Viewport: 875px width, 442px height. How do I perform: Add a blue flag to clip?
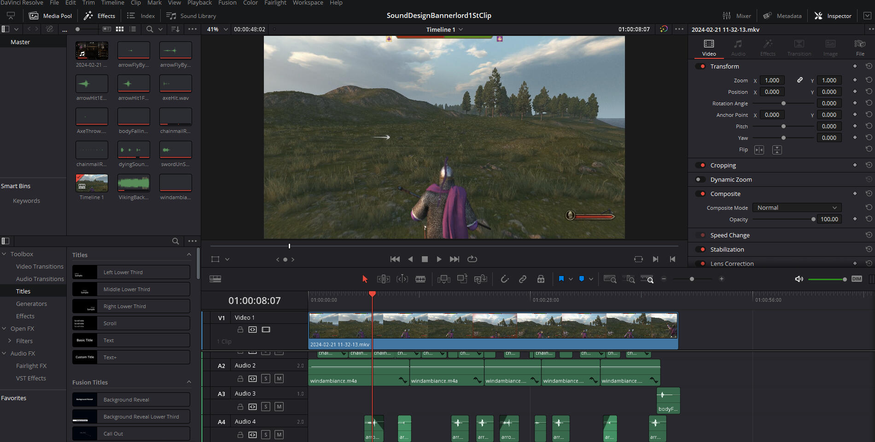561,279
